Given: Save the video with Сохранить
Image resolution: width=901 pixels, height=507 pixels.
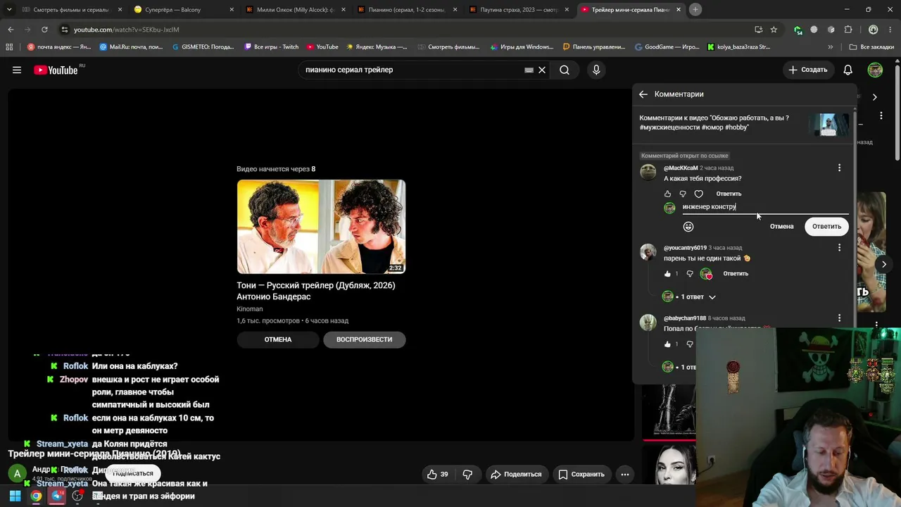Looking at the screenshot, I should [581, 475].
